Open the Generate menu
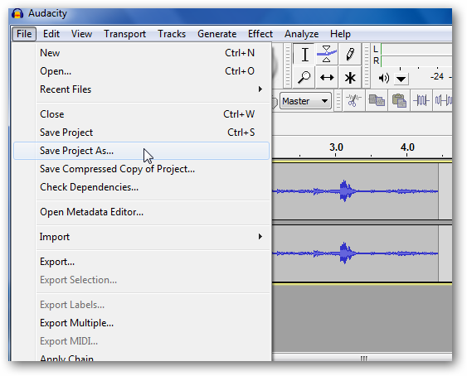467x376 pixels. (x=216, y=34)
